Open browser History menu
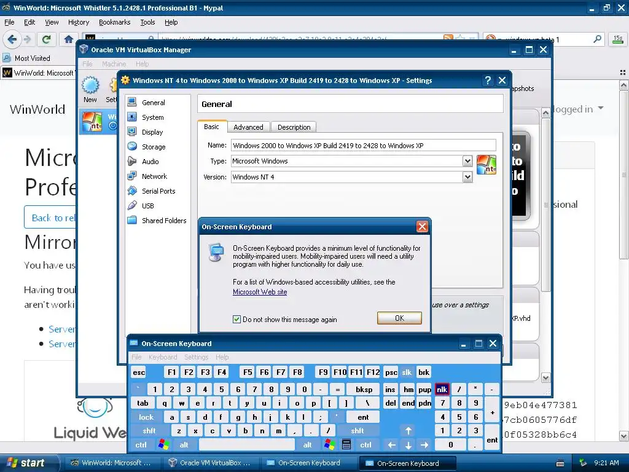 (78, 22)
